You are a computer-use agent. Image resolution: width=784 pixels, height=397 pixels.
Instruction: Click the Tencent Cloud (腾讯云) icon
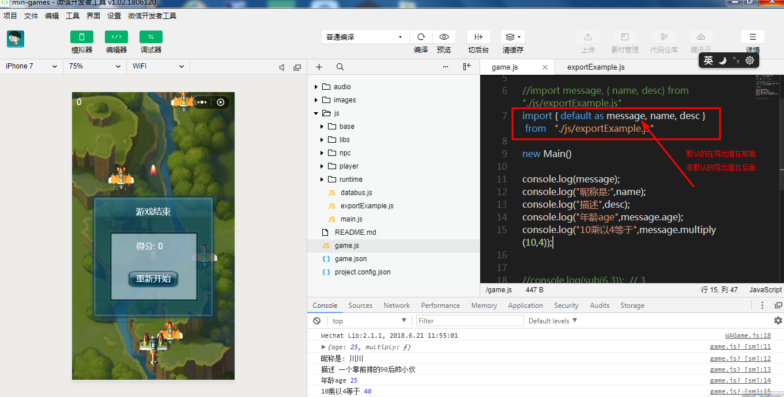tap(701, 37)
